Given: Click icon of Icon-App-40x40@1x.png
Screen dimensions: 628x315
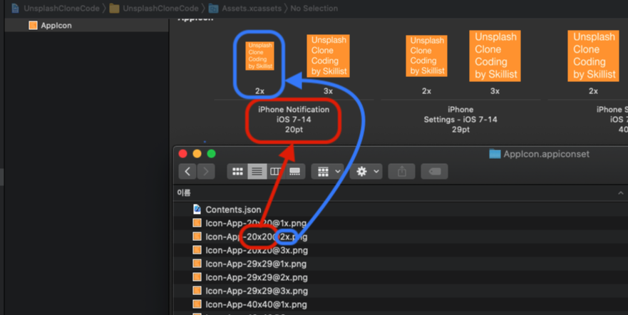Looking at the screenshot, I should tap(197, 304).
